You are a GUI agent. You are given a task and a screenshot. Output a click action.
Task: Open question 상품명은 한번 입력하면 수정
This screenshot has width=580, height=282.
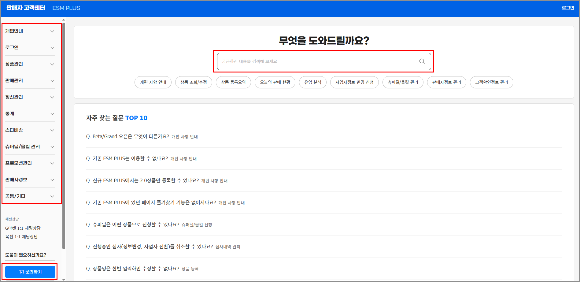133,269
